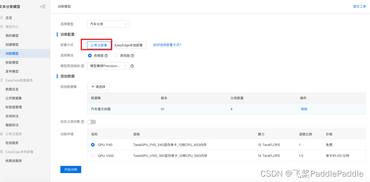Viewport: 370px width, 182px height.
Task: Click the TeslaGPU_V100 specification text
Action: 170,156
